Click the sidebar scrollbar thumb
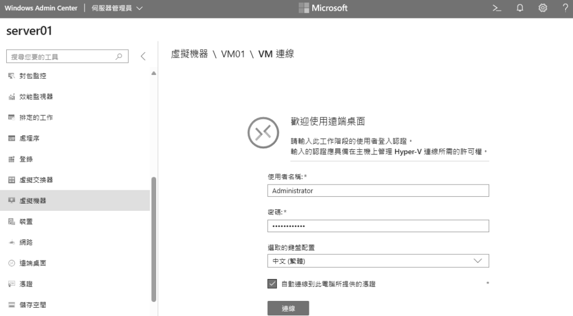The height and width of the screenshot is (316, 573). point(154,239)
